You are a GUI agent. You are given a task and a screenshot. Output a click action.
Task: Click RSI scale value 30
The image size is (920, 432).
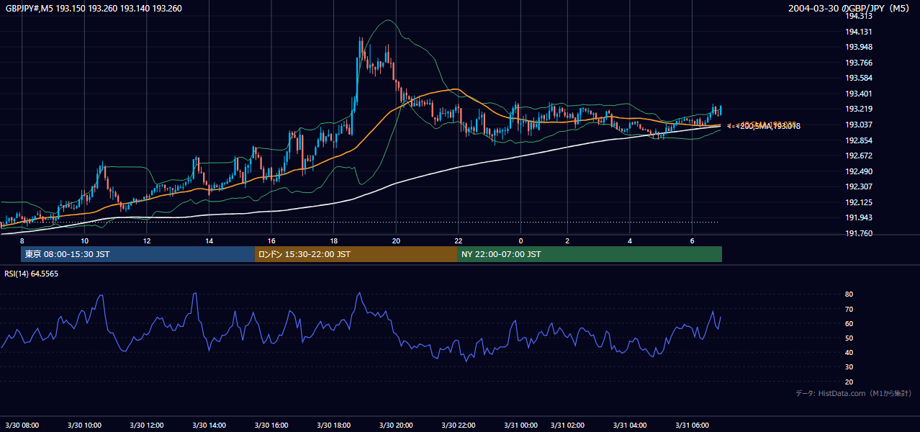pos(849,366)
